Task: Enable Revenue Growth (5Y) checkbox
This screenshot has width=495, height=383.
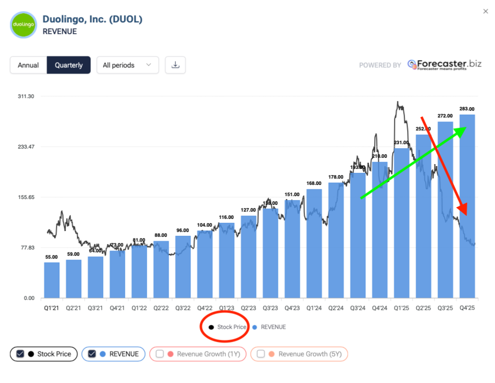Action: (x=261, y=354)
